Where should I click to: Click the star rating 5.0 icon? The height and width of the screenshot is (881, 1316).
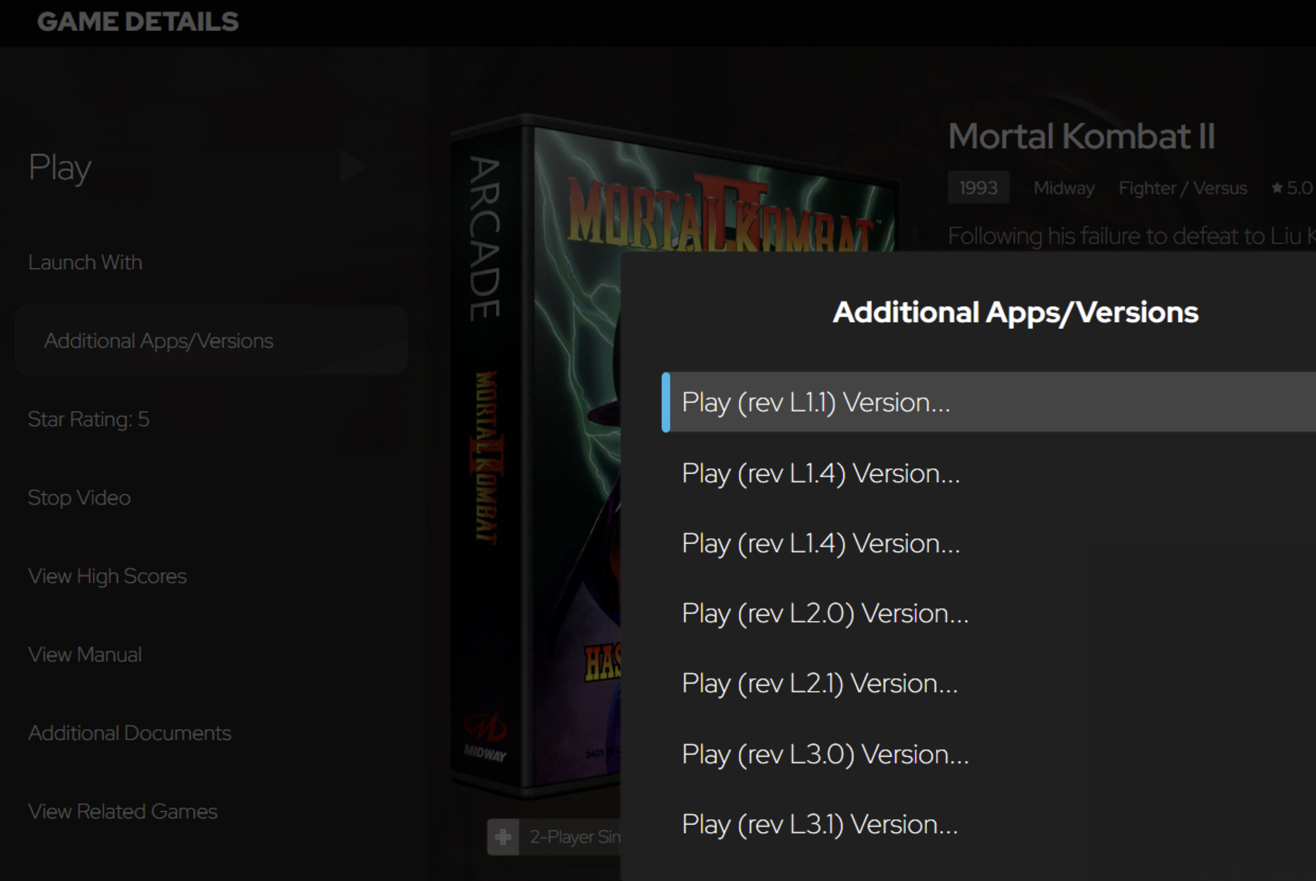1277,187
